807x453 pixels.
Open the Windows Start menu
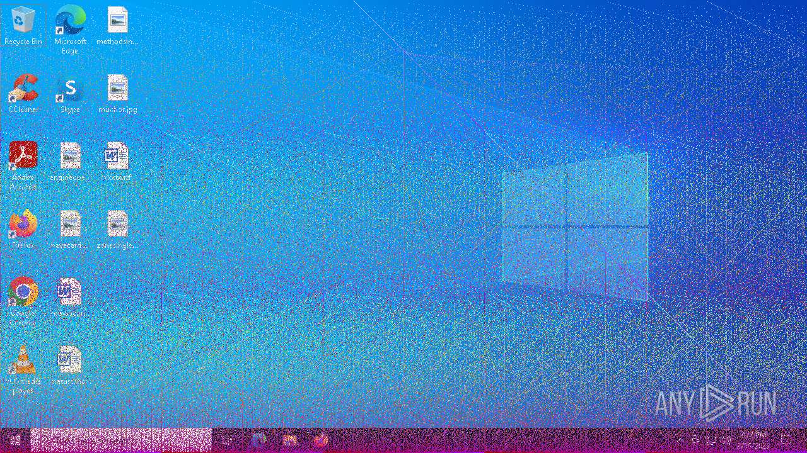tap(15, 440)
